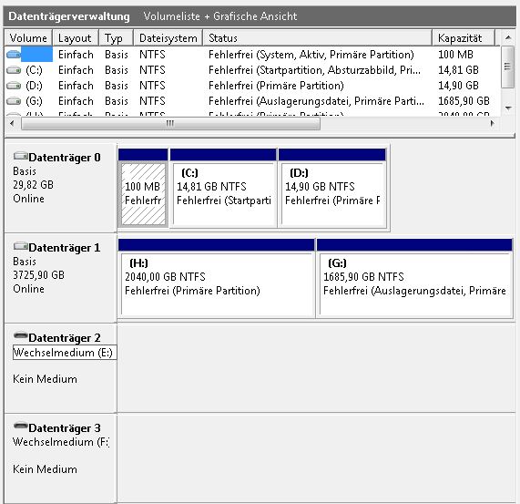Click status 'Fehlerfrei (System, Aktiv, Primäre Partition)'
The image size is (520, 504).
[311, 55]
